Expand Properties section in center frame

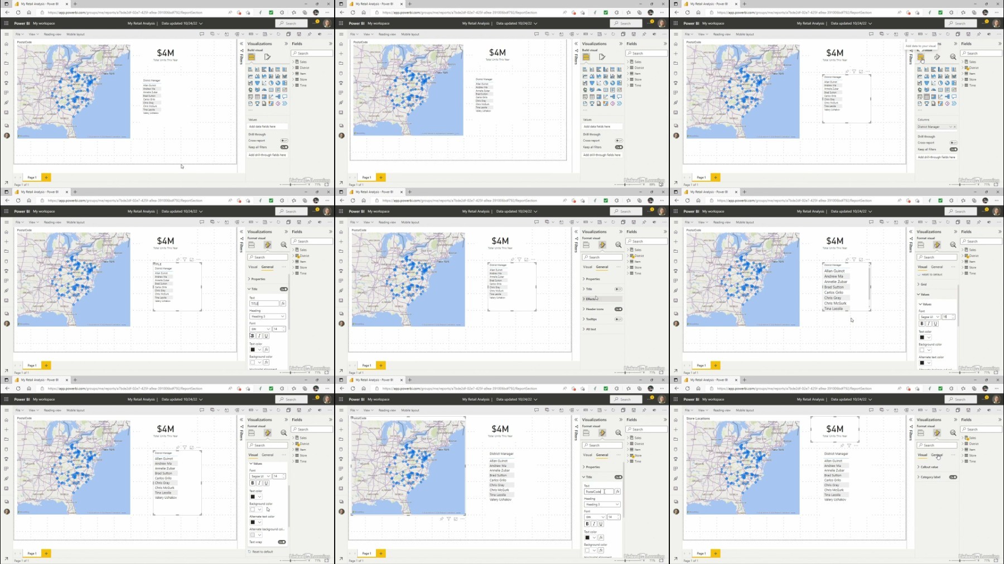click(602, 279)
